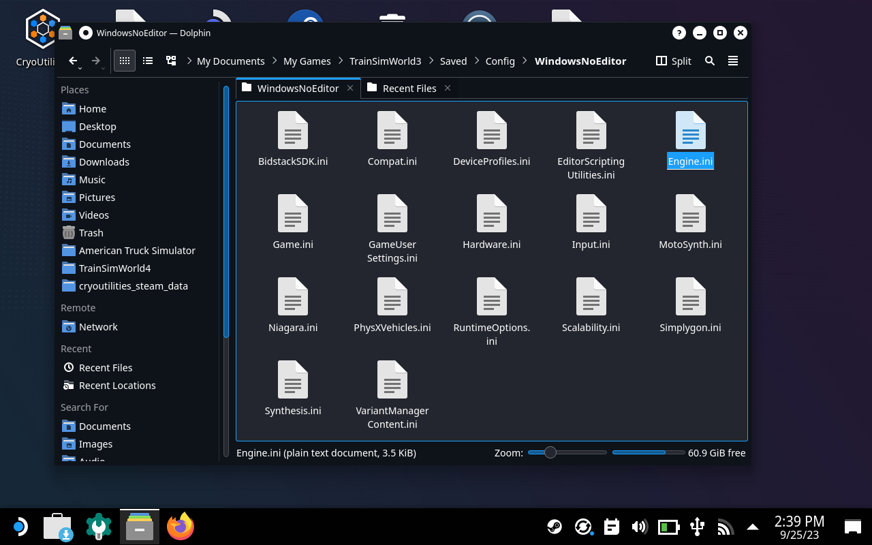Viewport: 872px width, 545px height.
Task: Expand the chevron before My Games breadcrumb
Action: [x=275, y=61]
